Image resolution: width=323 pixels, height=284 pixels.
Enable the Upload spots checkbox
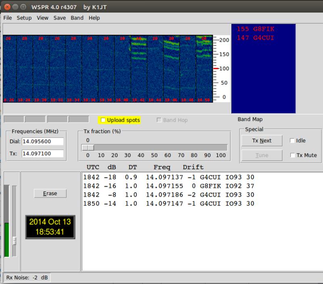103,120
